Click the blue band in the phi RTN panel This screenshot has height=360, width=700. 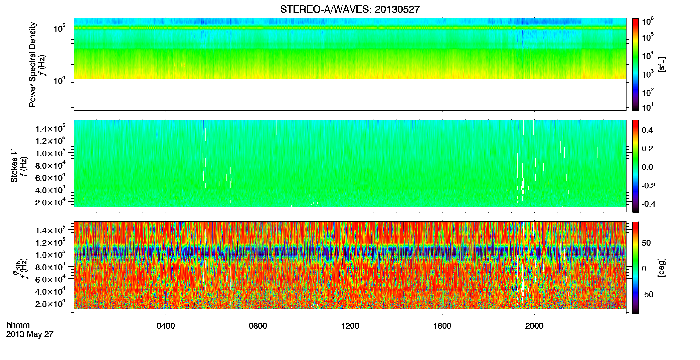(350, 253)
